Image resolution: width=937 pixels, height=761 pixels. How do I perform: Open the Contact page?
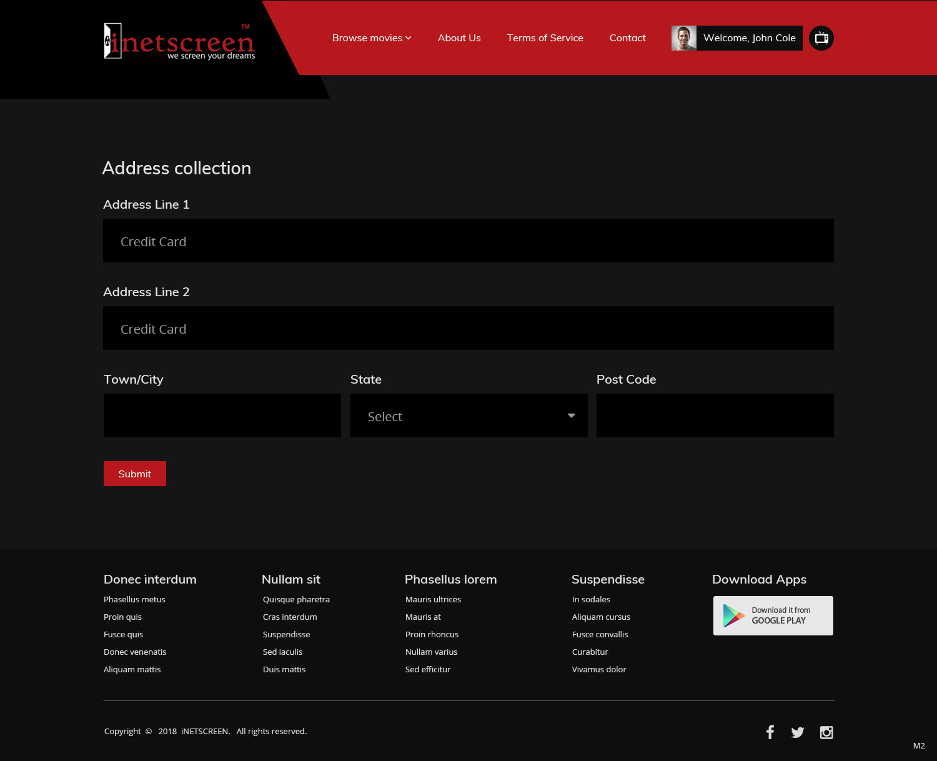[627, 37]
